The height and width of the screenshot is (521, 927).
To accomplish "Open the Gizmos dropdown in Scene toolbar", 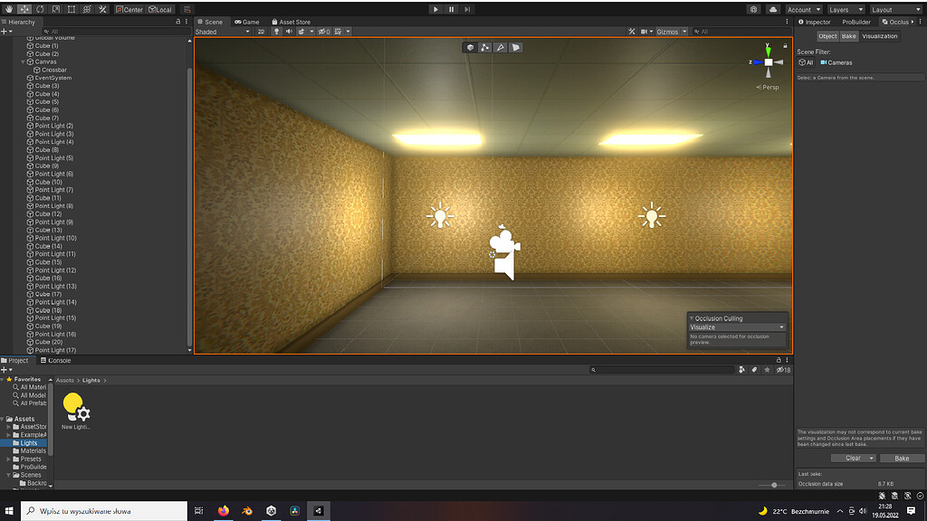I will tap(671, 31).
